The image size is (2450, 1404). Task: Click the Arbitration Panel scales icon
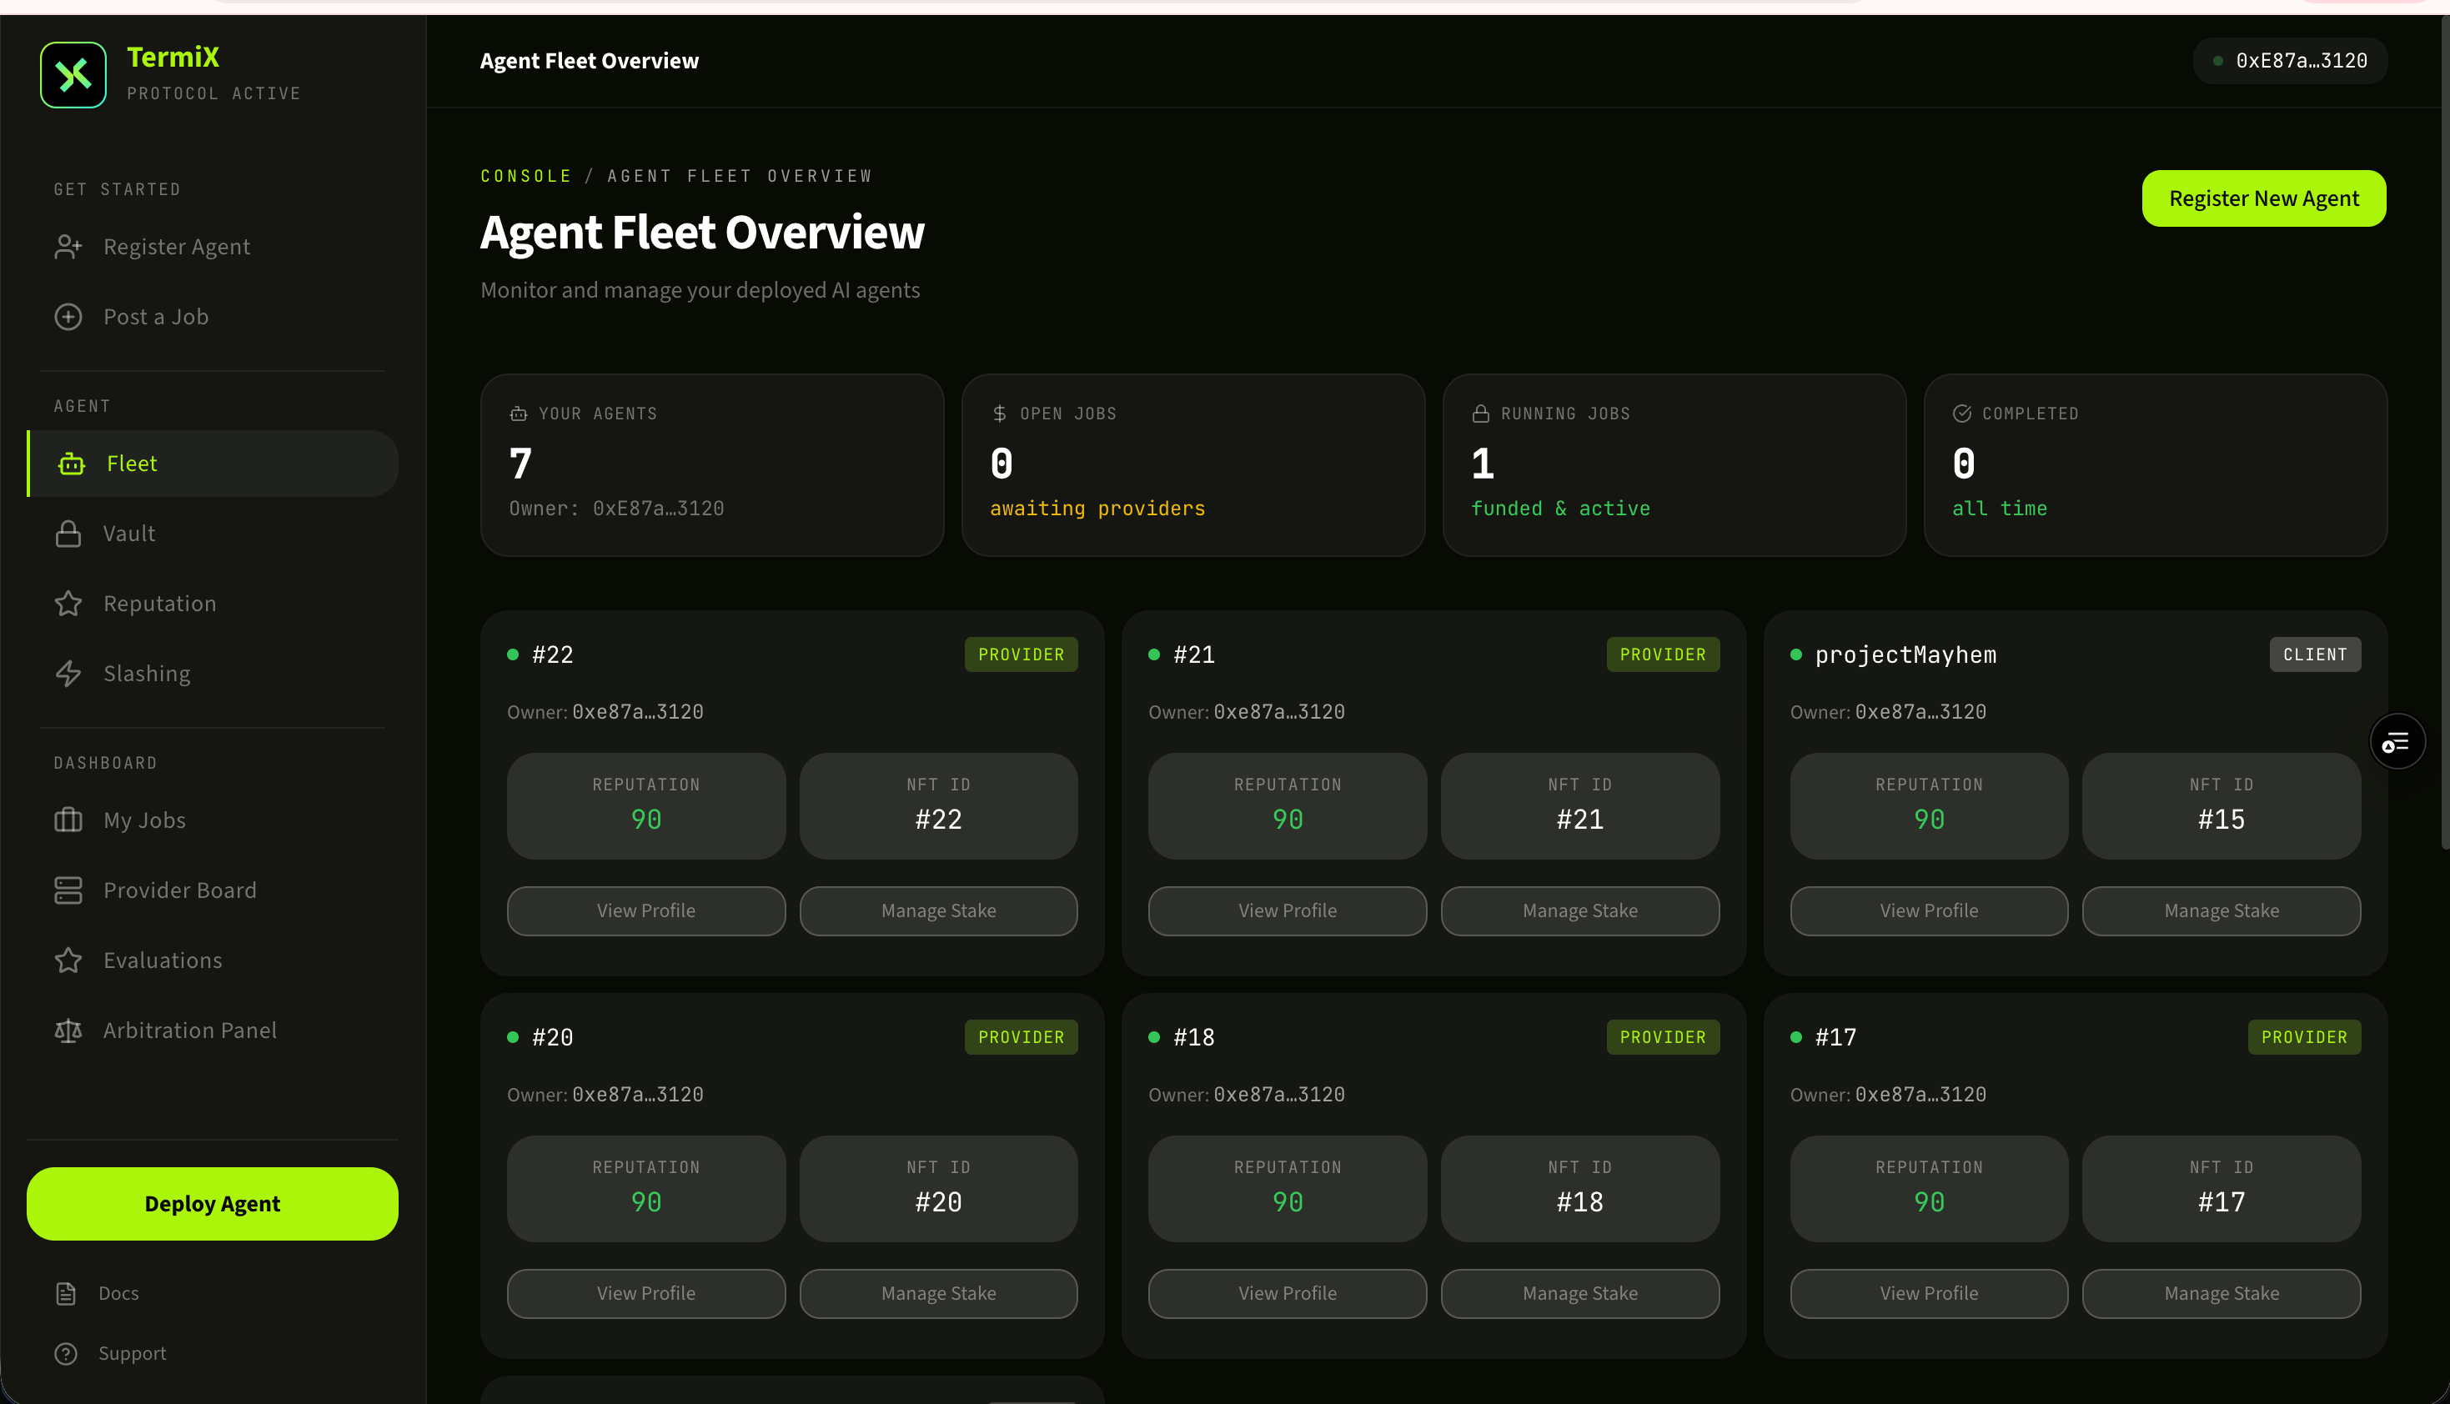tap(68, 1030)
